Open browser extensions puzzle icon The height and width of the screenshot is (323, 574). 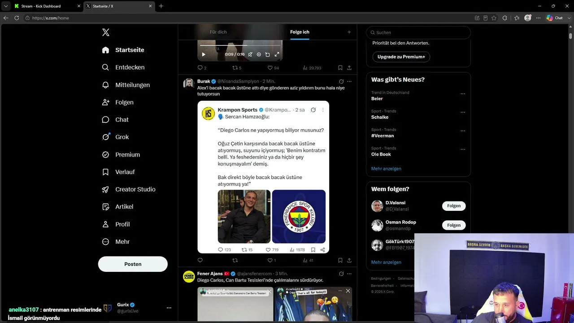coord(505,18)
